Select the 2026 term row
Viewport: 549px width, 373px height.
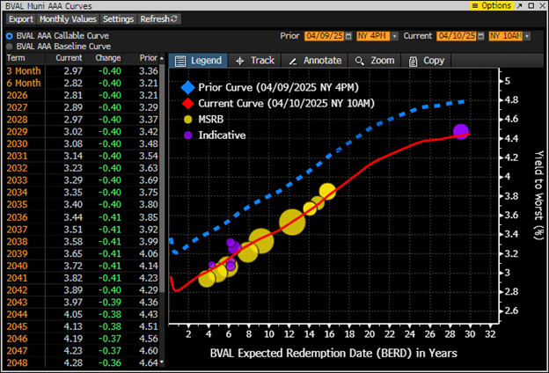(x=83, y=95)
